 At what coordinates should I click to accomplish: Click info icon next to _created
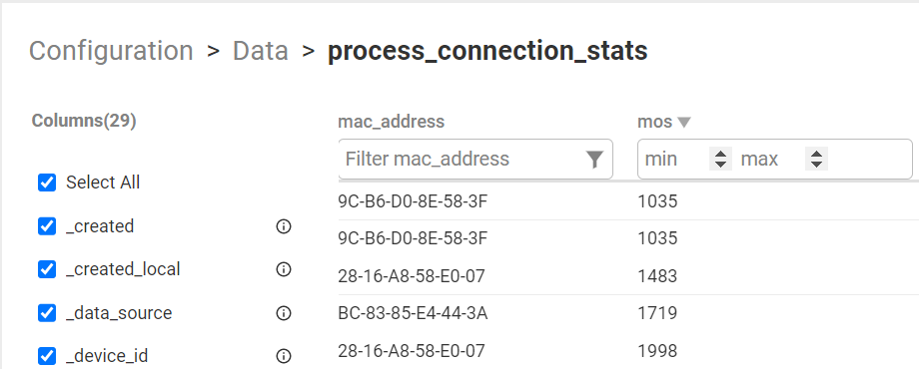(x=284, y=226)
